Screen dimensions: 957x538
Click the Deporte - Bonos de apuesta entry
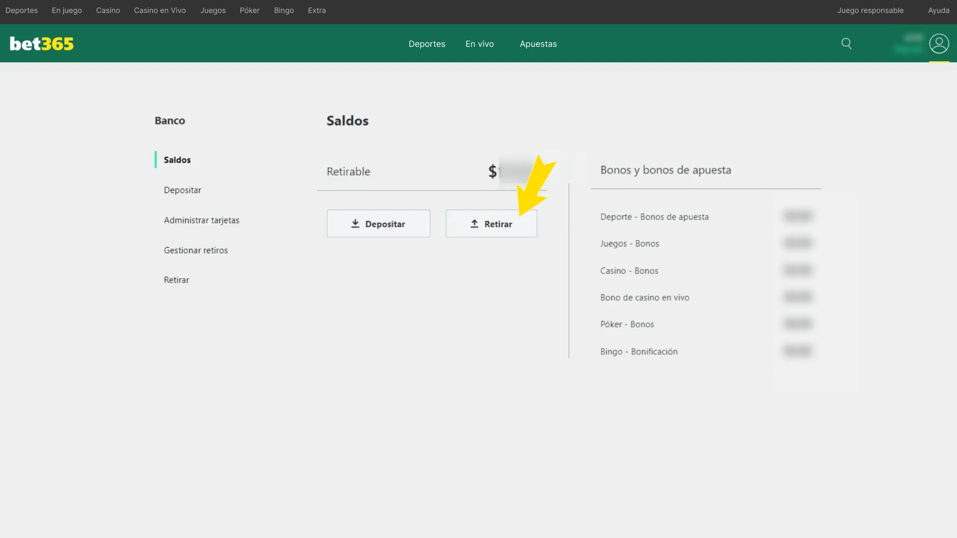pyautogui.click(x=654, y=217)
